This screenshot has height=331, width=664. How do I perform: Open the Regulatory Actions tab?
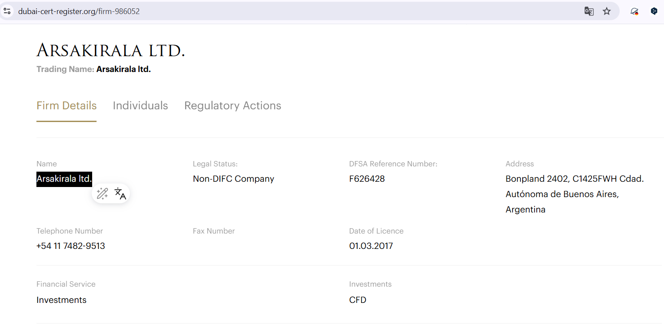pos(233,106)
